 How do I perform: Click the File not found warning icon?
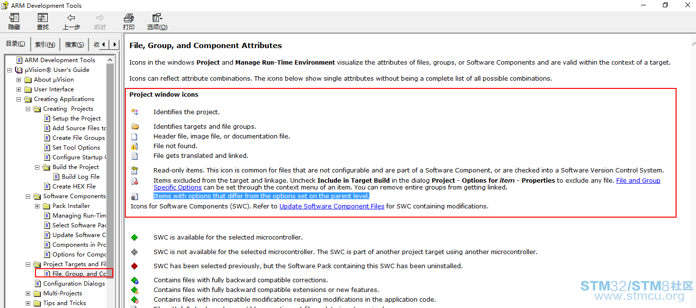pyautogui.click(x=135, y=146)
